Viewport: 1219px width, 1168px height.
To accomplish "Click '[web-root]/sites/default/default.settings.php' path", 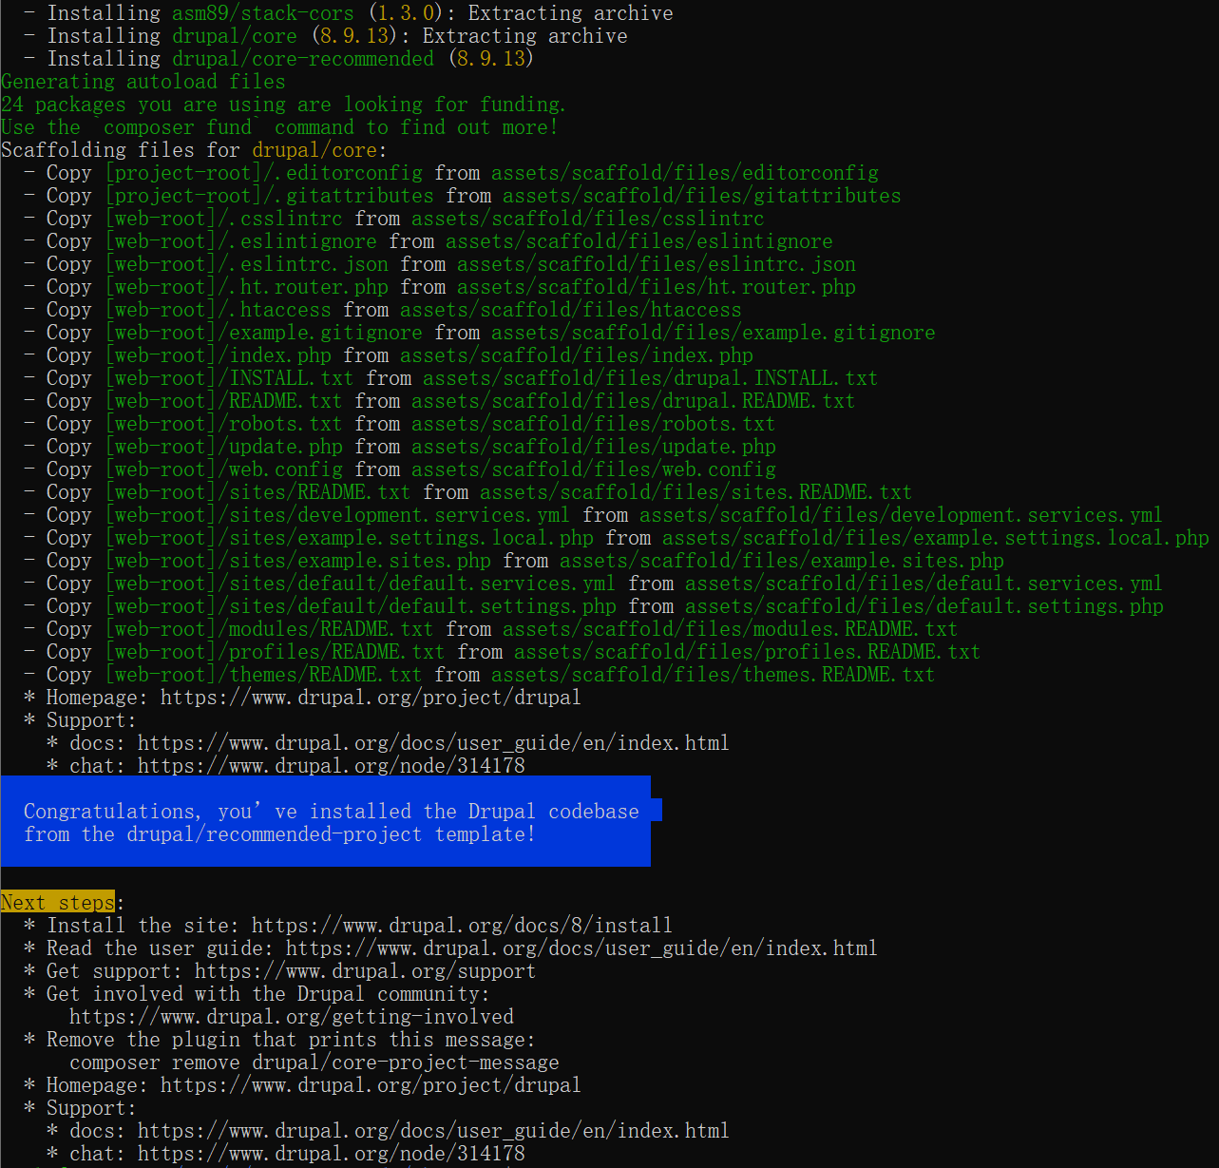I will point(360,606).
